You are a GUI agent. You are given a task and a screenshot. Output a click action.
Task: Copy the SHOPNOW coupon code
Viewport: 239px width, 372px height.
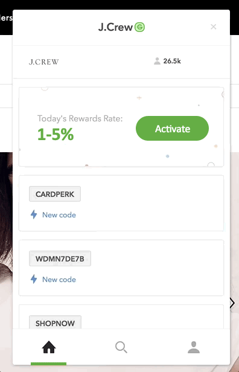click(56, 322)
